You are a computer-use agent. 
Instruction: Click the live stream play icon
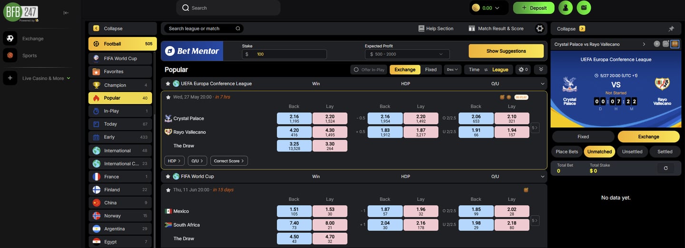[x=657, y=44]
